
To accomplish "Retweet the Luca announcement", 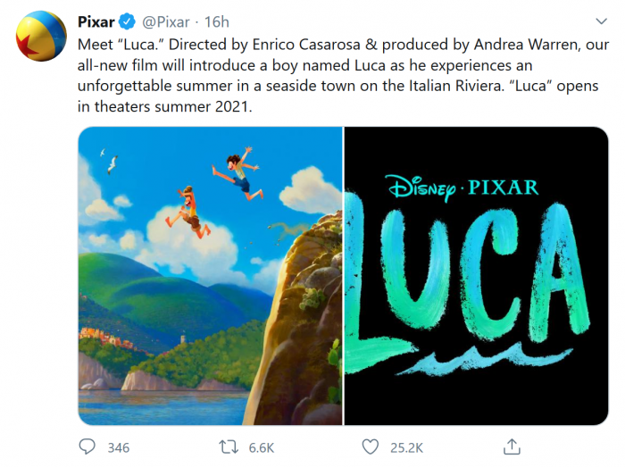I will 229,445.
